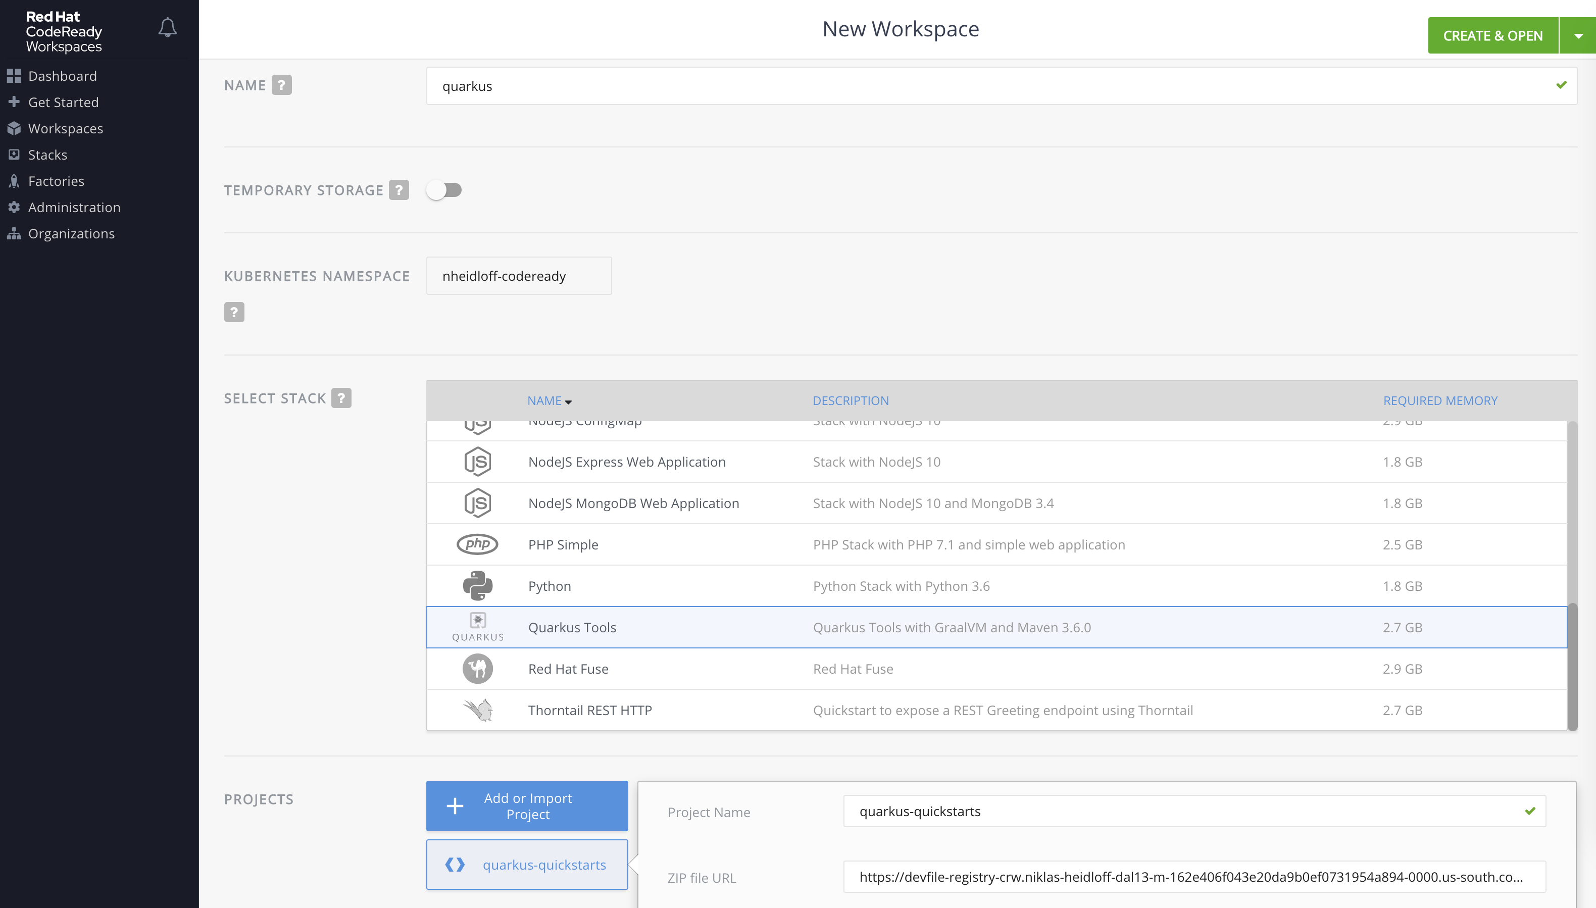Open the help icon next to NAME
Screen dimensions: 1596x908
[x=281, y=85]
